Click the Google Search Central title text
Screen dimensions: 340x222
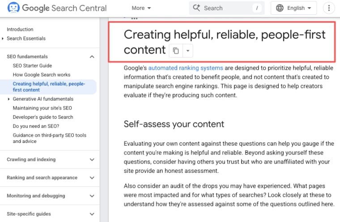(64, 8)
